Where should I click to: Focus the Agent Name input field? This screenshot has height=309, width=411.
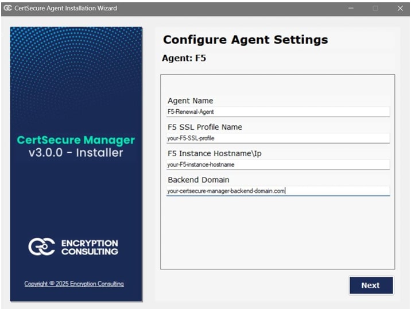pos(278,112)
